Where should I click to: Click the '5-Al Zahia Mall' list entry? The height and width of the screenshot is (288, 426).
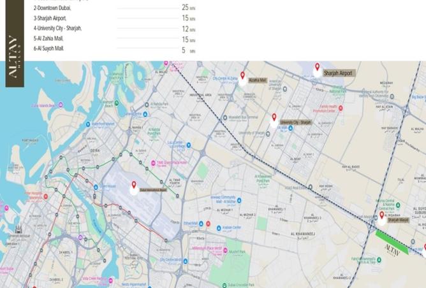(x=48, y=38)
